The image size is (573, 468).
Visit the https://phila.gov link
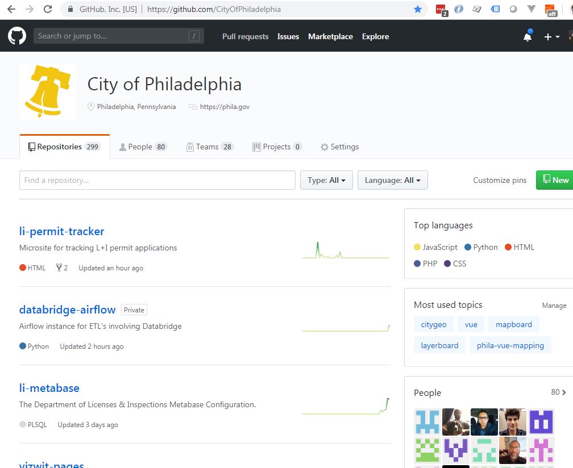[x=225, y=107]
